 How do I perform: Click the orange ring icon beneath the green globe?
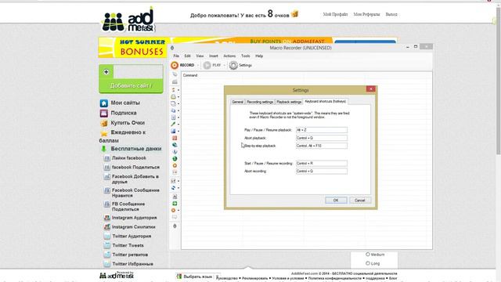pos(175,165)
